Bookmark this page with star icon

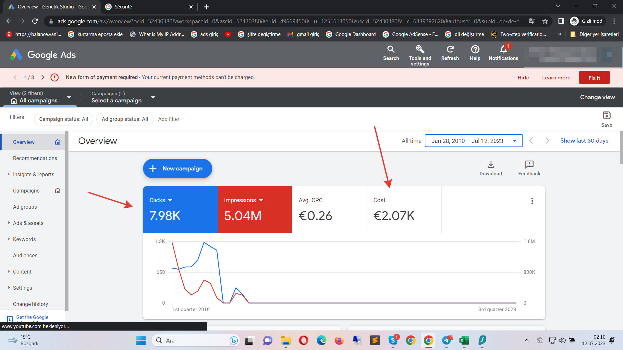point(545,21)
